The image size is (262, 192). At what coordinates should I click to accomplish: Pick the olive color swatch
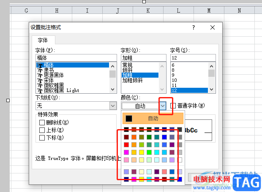pyautogui.click(x=142, y=137)
